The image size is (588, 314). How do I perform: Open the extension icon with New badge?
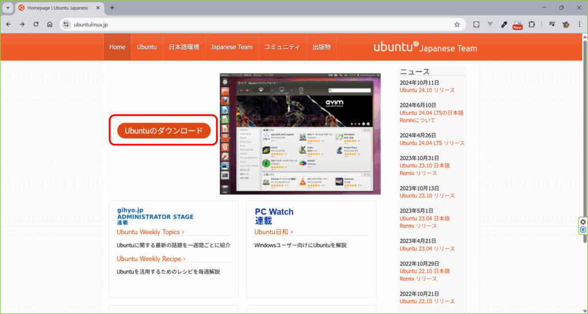(x=517, y=25)
